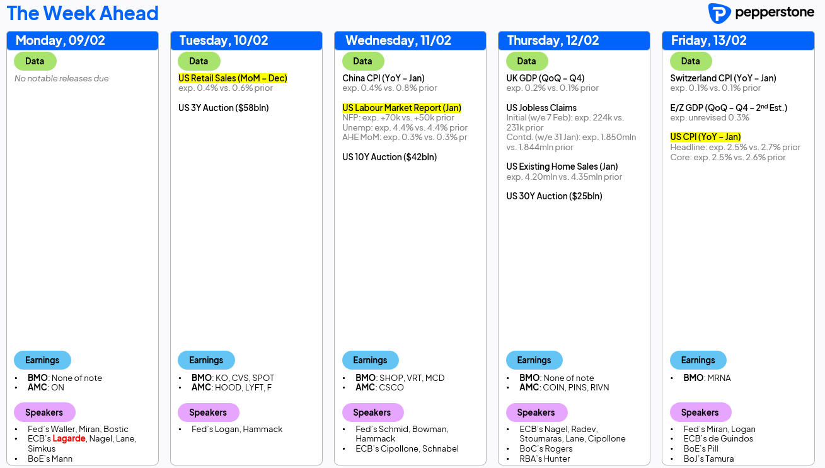Click the US 30Y Auction ($25bln) item
The image size is (825, 468).
[554, 196]
